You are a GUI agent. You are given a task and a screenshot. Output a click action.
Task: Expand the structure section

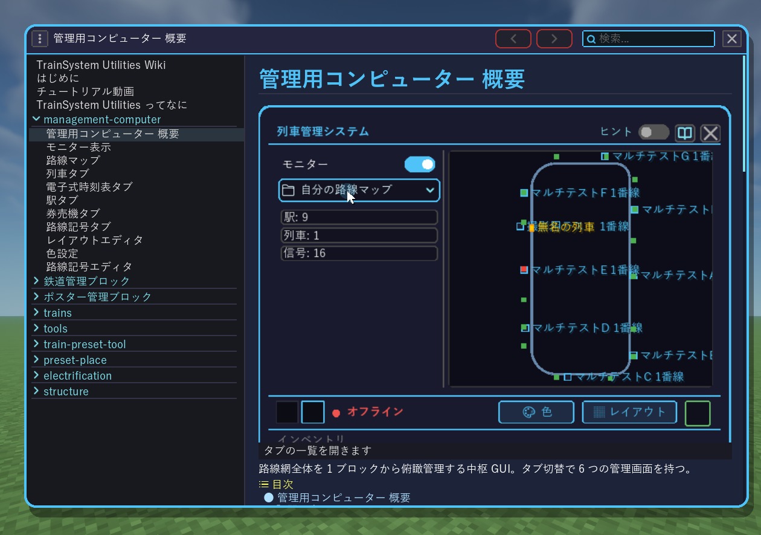37,391
